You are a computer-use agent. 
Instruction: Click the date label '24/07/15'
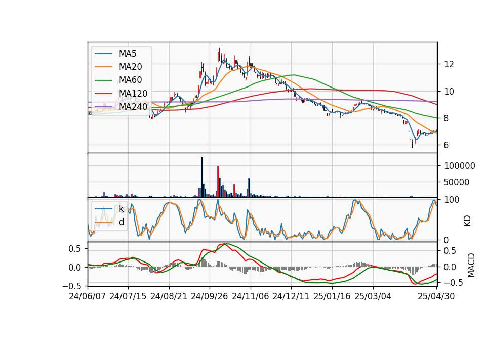click(x=128, y=297)
